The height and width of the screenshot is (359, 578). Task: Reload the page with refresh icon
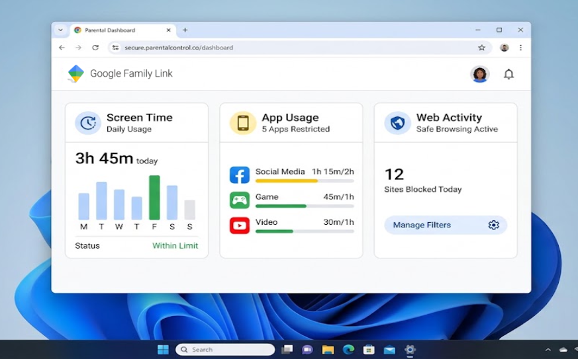click(95, 48)
